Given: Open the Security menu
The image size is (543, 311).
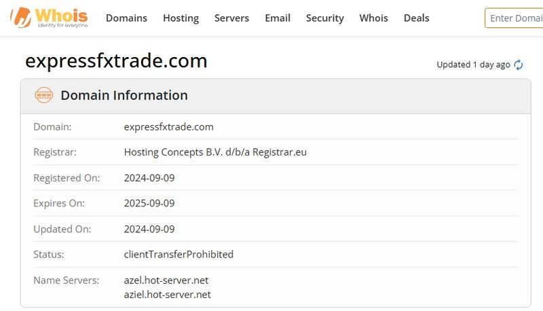Looking at the screenshot, I should pyautogui.click(x=325, y=18).
